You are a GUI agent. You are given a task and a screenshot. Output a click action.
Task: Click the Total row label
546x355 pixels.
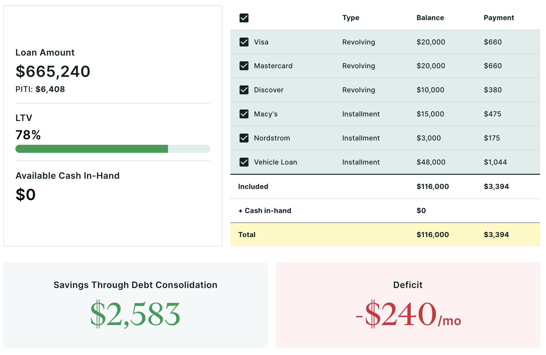pyautogui.click(x=247, y=235)
